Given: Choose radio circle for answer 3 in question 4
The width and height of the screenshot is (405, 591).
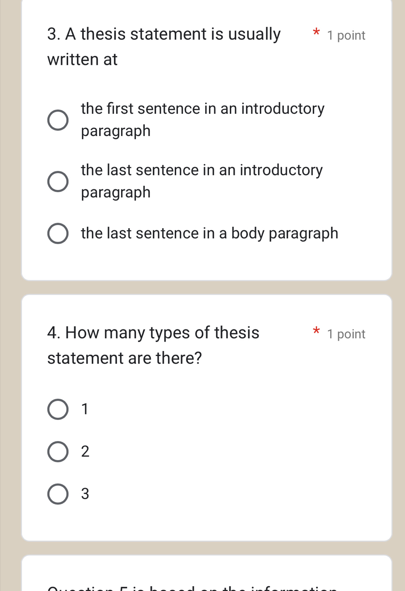Looking at the screenshot, I should pyautogui.click(x=58, y=494).
